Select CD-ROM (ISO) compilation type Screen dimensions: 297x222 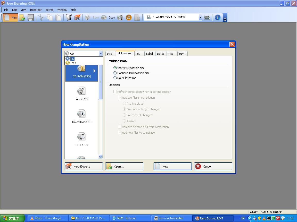click(82, 73)
